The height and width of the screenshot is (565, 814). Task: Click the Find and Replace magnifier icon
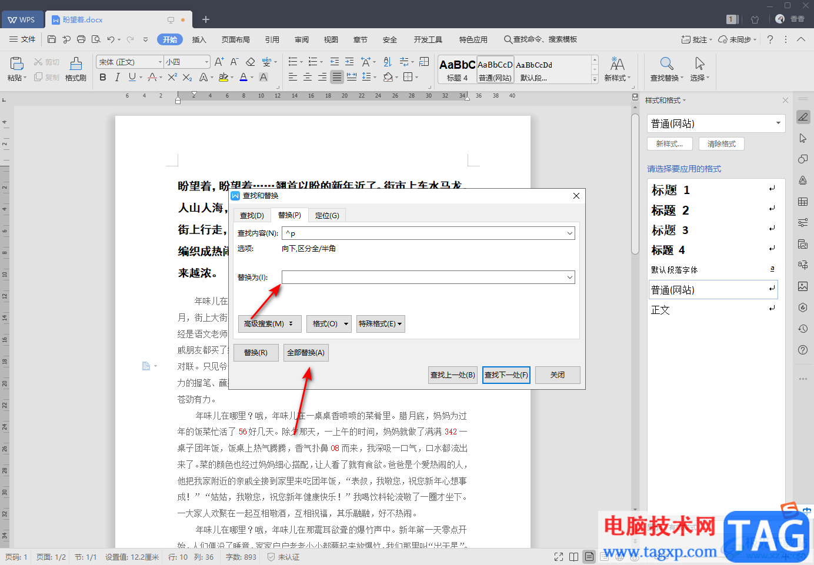click(666, 63)
